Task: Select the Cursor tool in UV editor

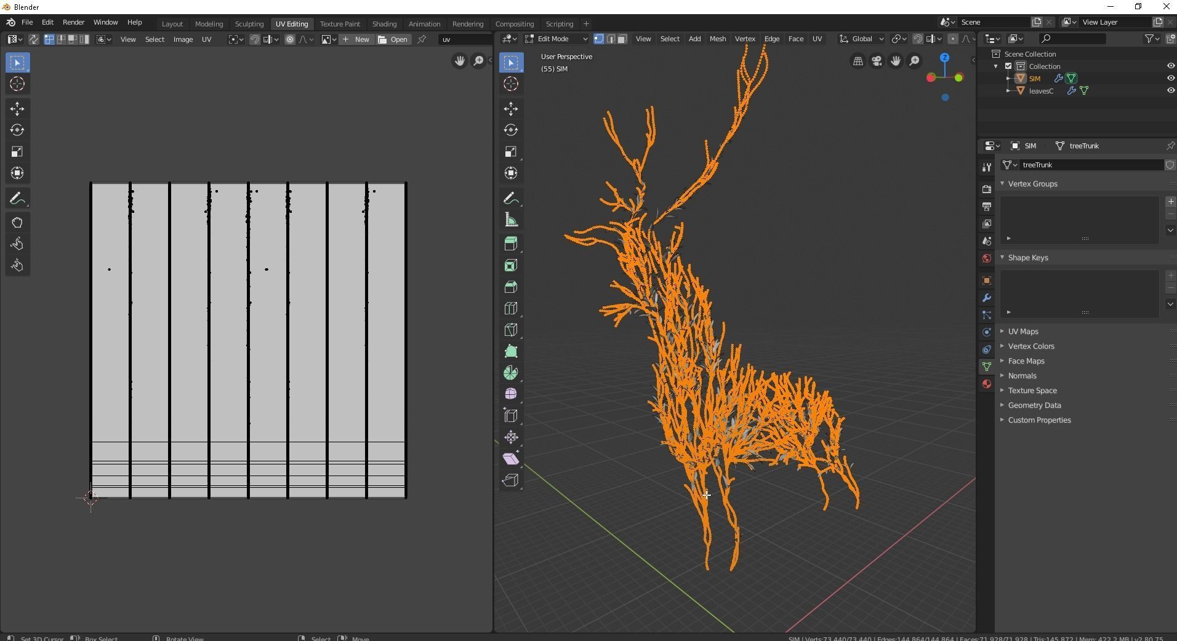Action: (17, 84)
